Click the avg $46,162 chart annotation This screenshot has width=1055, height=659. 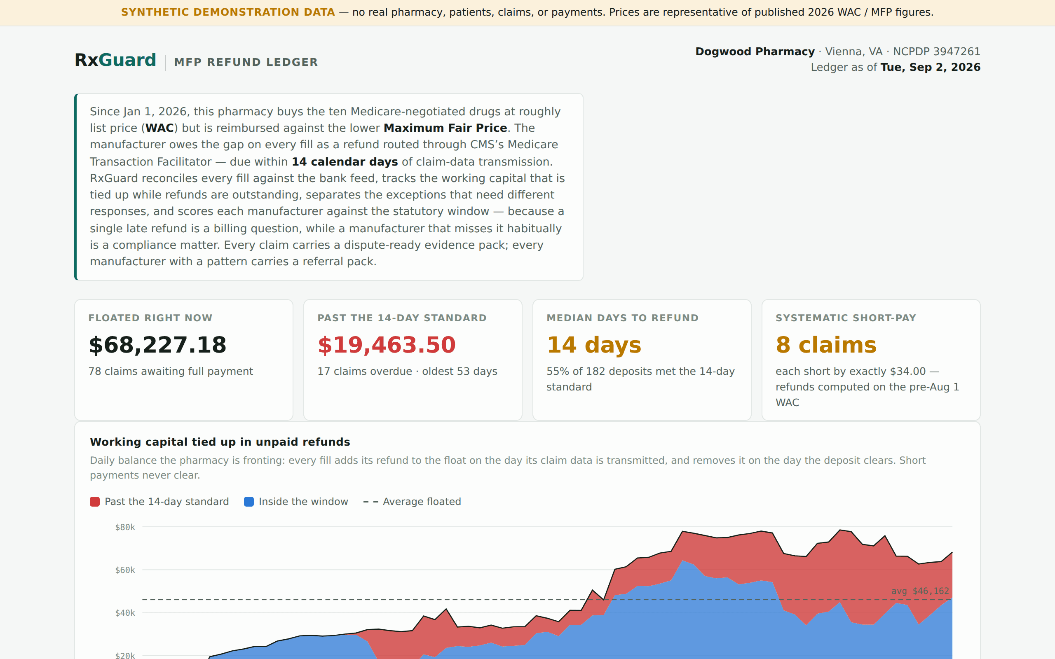pyautogui.click(x=920, y=591)
